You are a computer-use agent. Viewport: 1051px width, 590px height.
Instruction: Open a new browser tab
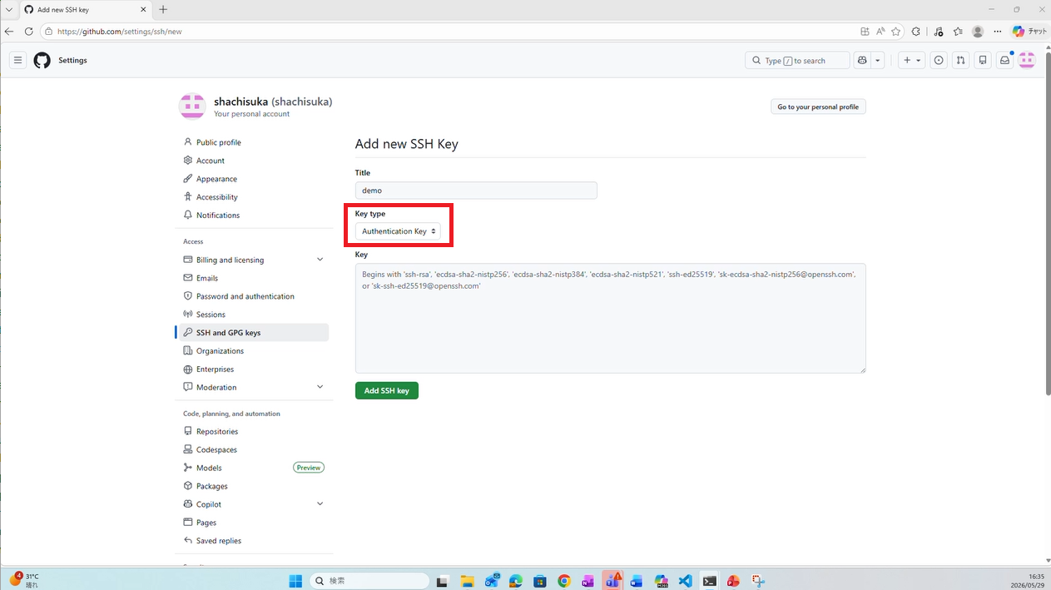point(163,9)
